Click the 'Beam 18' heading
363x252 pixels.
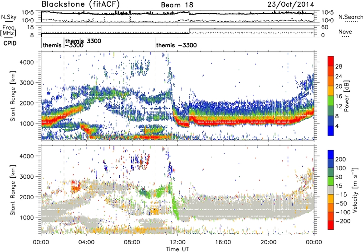177,5
